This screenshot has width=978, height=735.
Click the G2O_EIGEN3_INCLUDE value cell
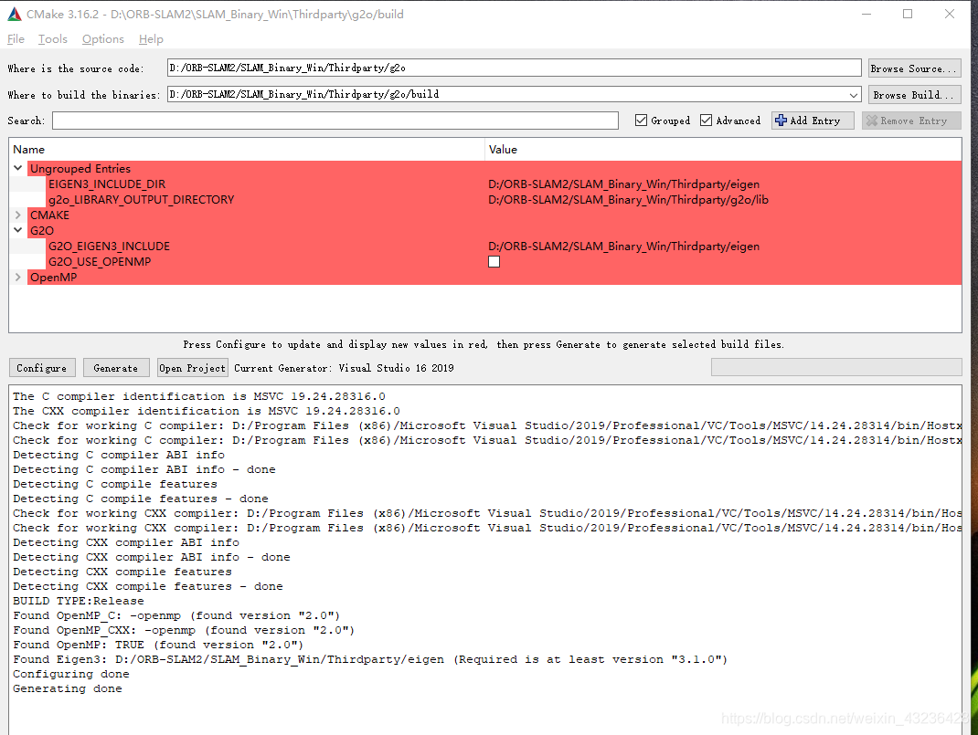pyautogui.click(x=623, y=246)
